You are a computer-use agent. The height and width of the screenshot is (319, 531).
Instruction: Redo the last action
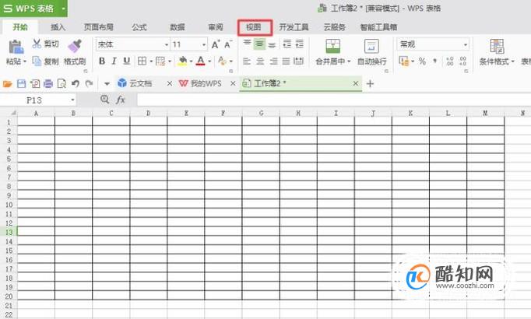click(x=89, y=83)
